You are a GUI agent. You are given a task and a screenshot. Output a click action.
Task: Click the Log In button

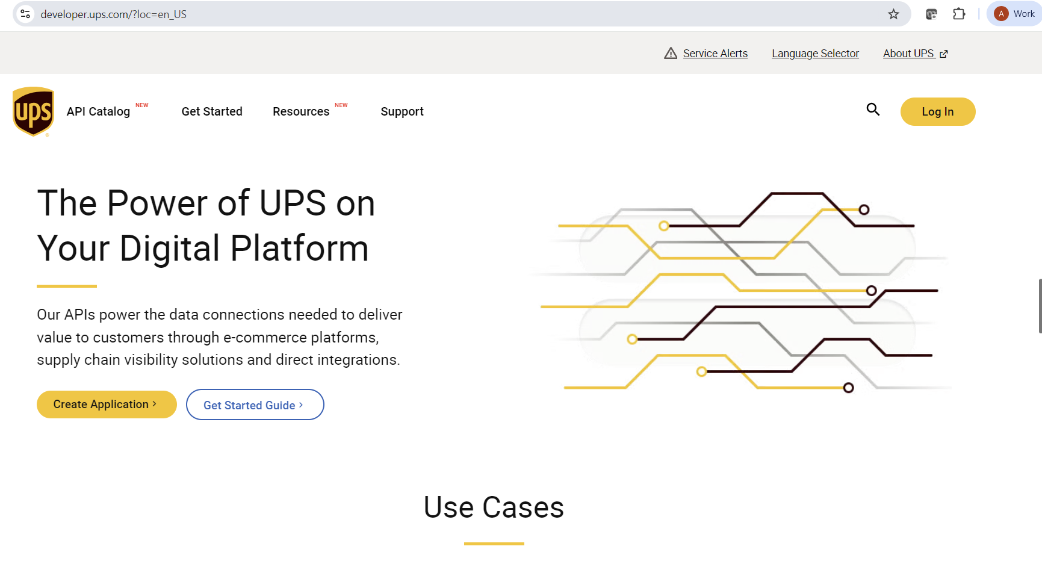tap(938, 111)
